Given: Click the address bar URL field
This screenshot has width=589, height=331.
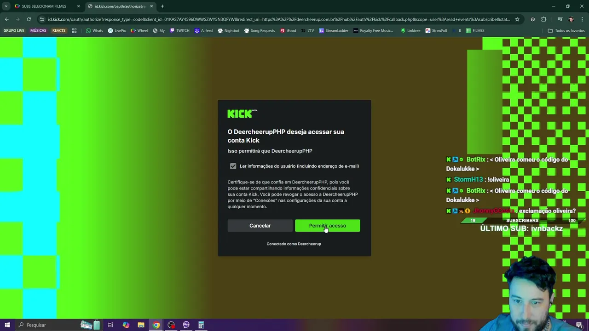Looking at the screenshot, I should (x=278, y=19).
